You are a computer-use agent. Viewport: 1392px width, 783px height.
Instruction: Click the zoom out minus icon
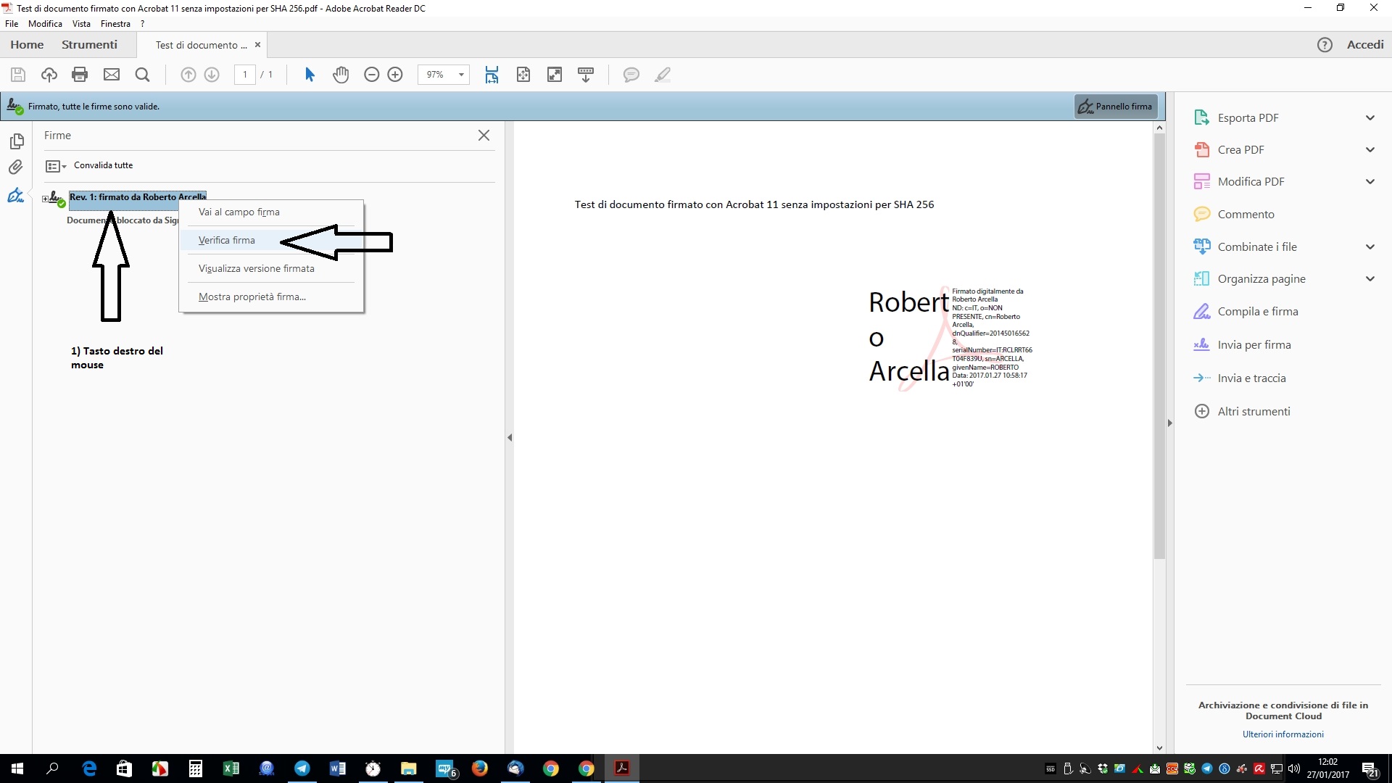click(x=371, y=75)
